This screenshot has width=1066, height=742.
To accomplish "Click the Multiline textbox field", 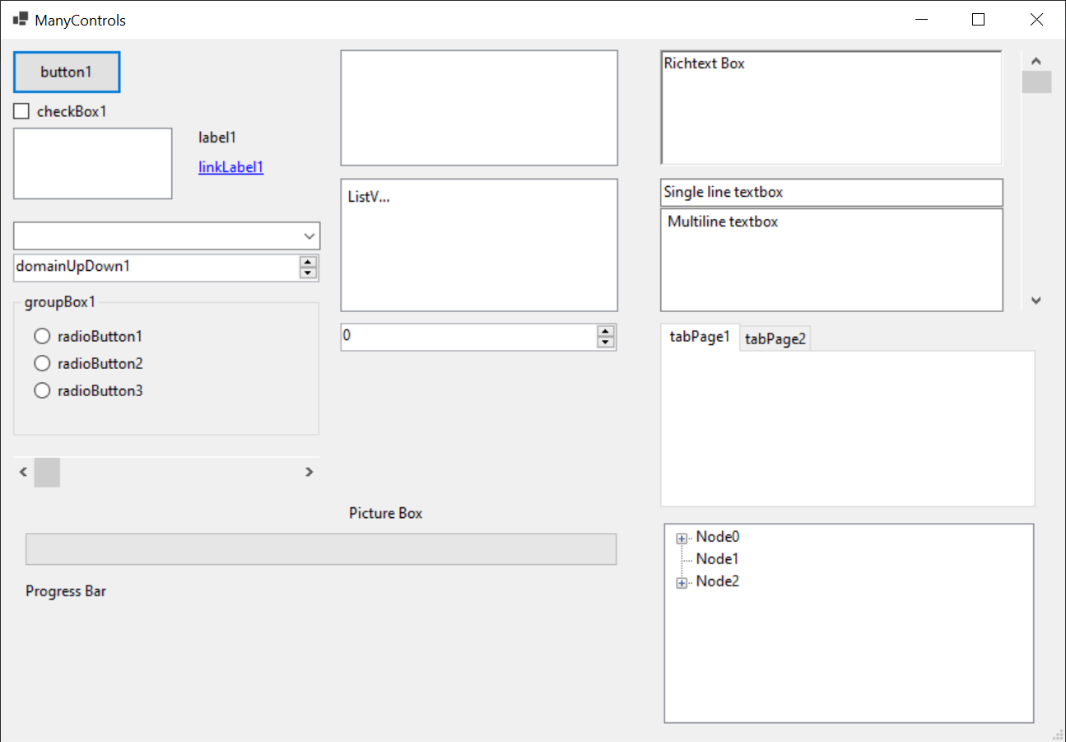I will tap(831, 260).
